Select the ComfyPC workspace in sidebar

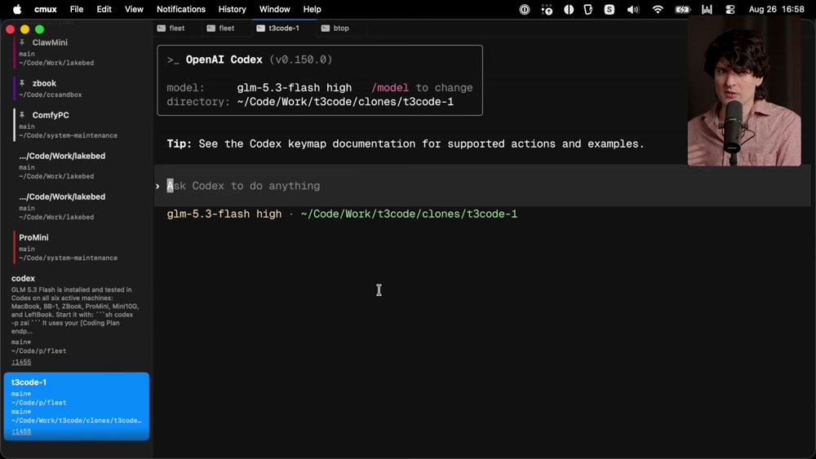(x=78, y=125)
